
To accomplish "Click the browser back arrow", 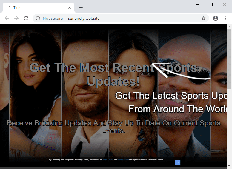I will click(7, 18).
